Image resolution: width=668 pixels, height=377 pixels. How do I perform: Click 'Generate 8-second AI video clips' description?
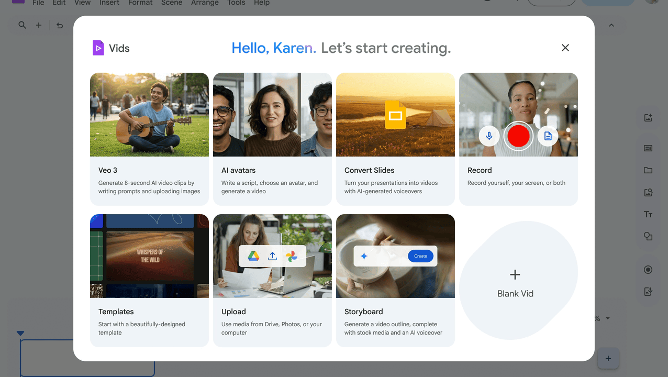(149, 187)
